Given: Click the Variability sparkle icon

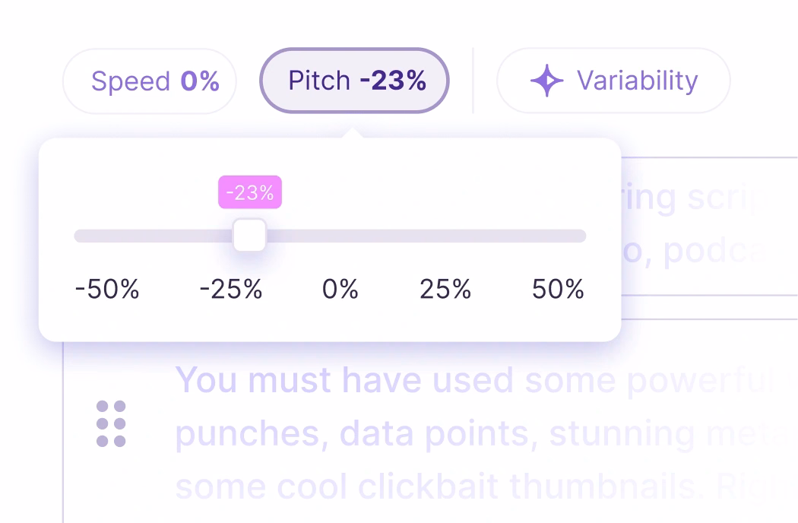Looking at the screenshot, I should [546, 81].
